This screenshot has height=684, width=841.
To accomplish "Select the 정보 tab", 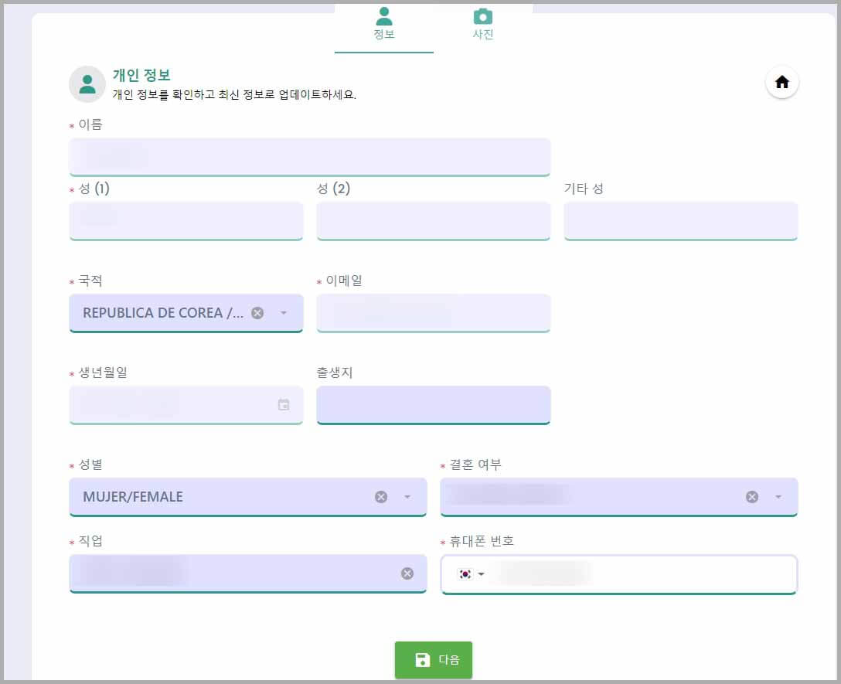I will (384, 35).
